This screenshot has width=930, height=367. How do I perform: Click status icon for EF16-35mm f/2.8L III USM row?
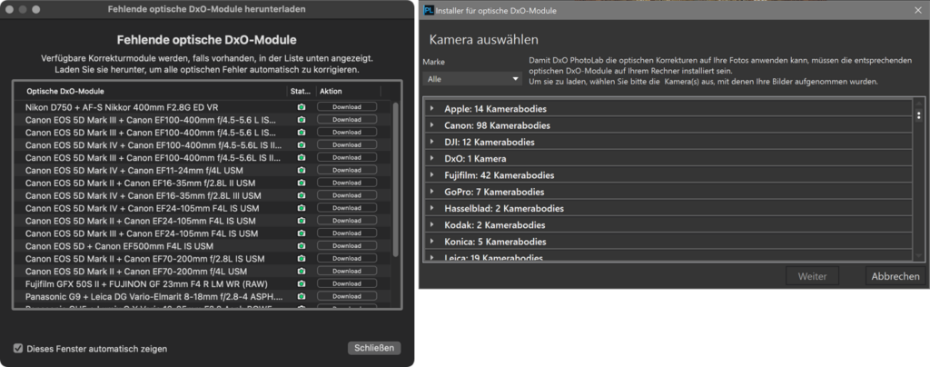point(302,195)
